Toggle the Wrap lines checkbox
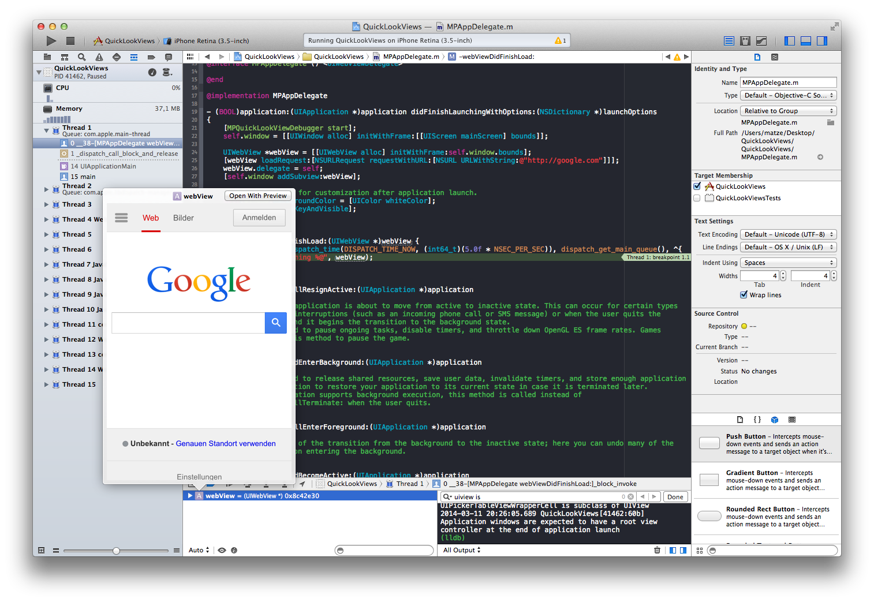This screenshot has height=602, width=874. click(x=744, y=295)
